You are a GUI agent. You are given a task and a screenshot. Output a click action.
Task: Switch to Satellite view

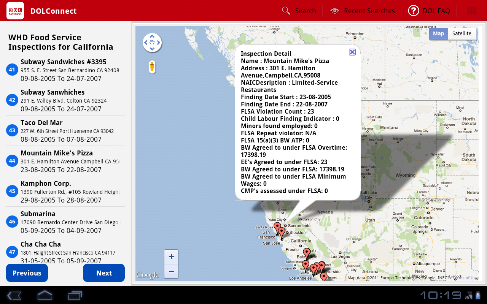(462, 33)
